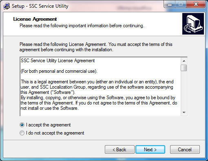208x161 pixels.
Task: Cancel the installation
Action: (x=185, y=150)
